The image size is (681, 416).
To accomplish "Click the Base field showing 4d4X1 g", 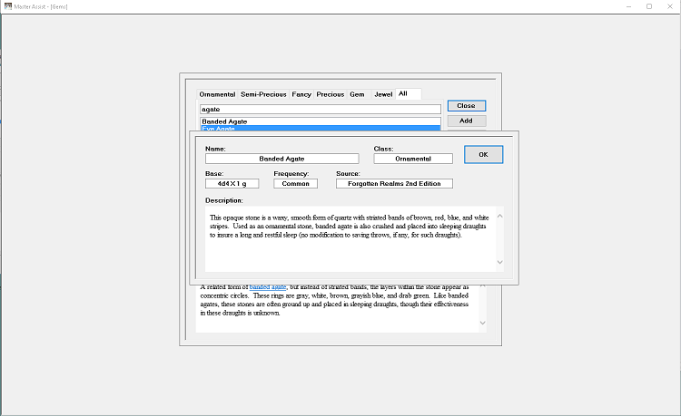I will (232, 184).
